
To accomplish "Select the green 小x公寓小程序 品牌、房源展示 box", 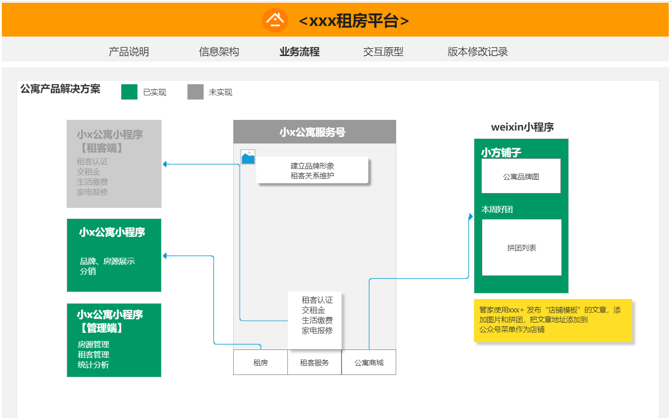I will click(114, 255).
